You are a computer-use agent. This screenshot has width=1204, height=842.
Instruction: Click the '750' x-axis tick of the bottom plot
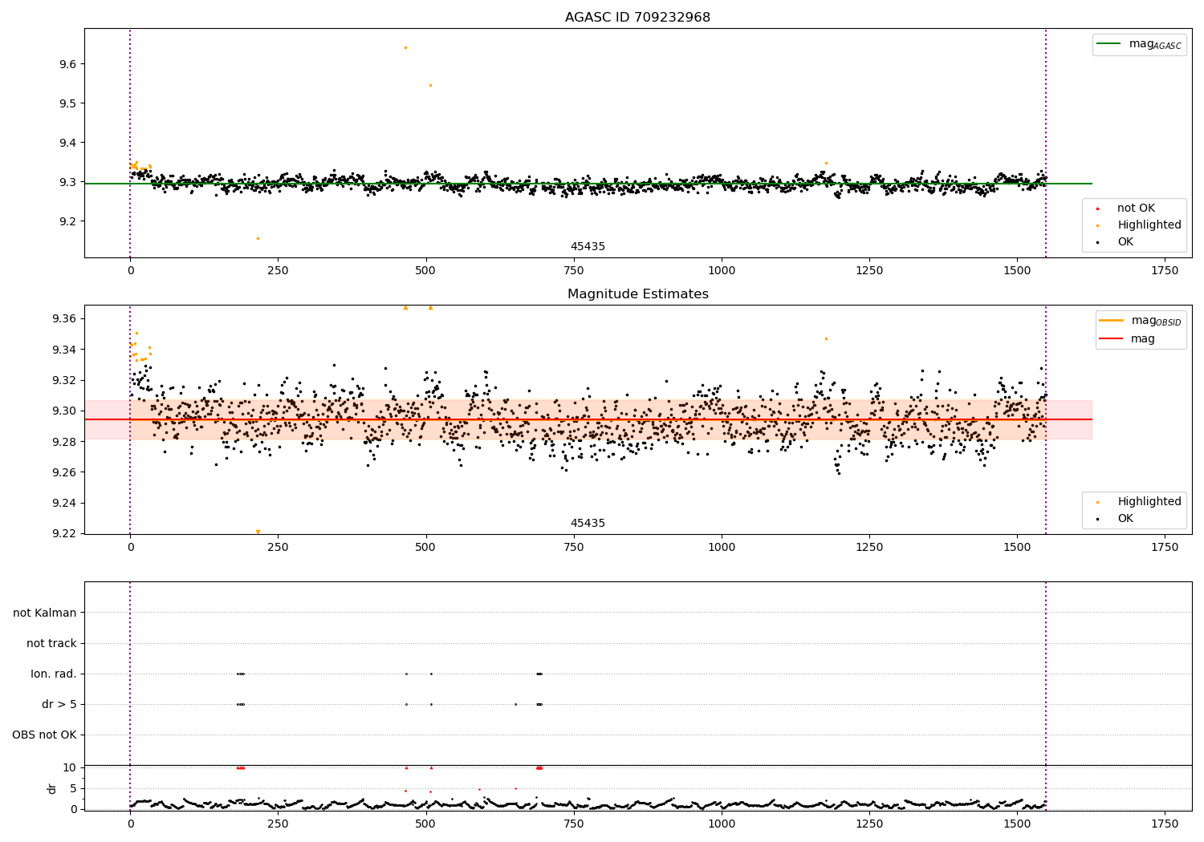[573, 824]
